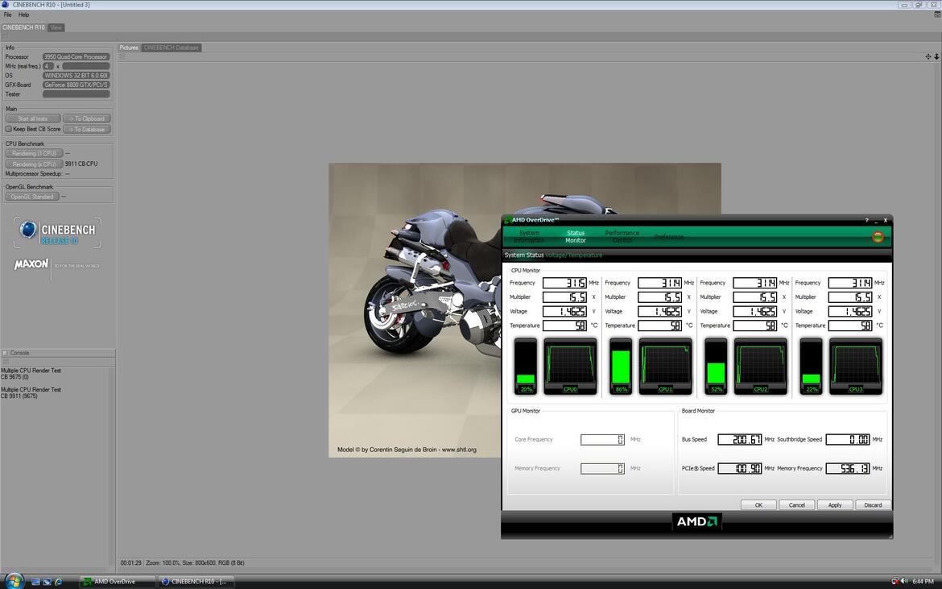Click the Console panel header icon
Image resolution: width=942 pixels, height=589 pixels.
(5, 353)
